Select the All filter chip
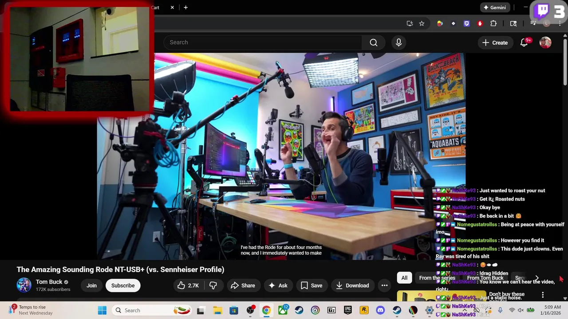The image size is (568, 319). tap(404, 278)
